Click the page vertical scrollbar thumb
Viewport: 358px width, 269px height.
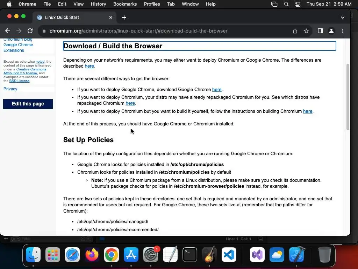pyautogui.click(x=348, y=97)
